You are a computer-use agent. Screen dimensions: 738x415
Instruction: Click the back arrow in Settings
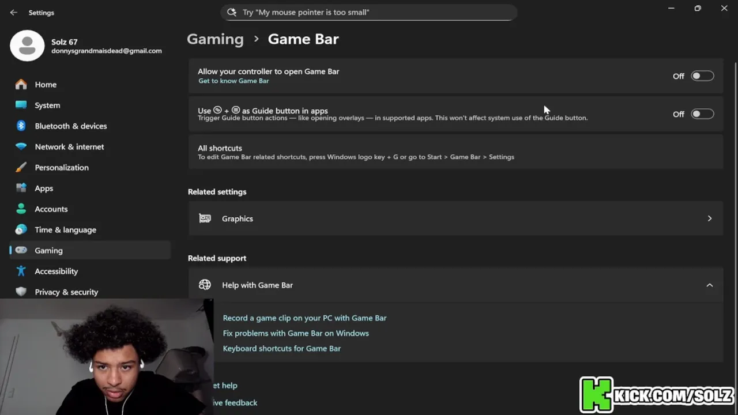coord(13,12)
